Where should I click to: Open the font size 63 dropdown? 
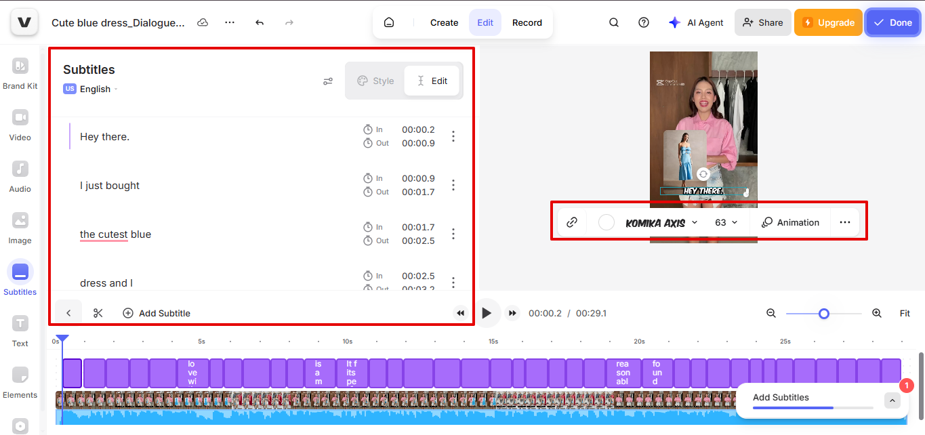point(724,222)
